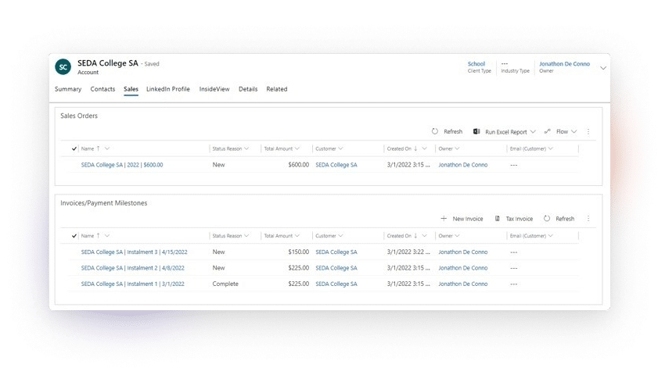Open Invoices Total Amount column dropdown
The image size is (658, 368).
click(297, 235)
